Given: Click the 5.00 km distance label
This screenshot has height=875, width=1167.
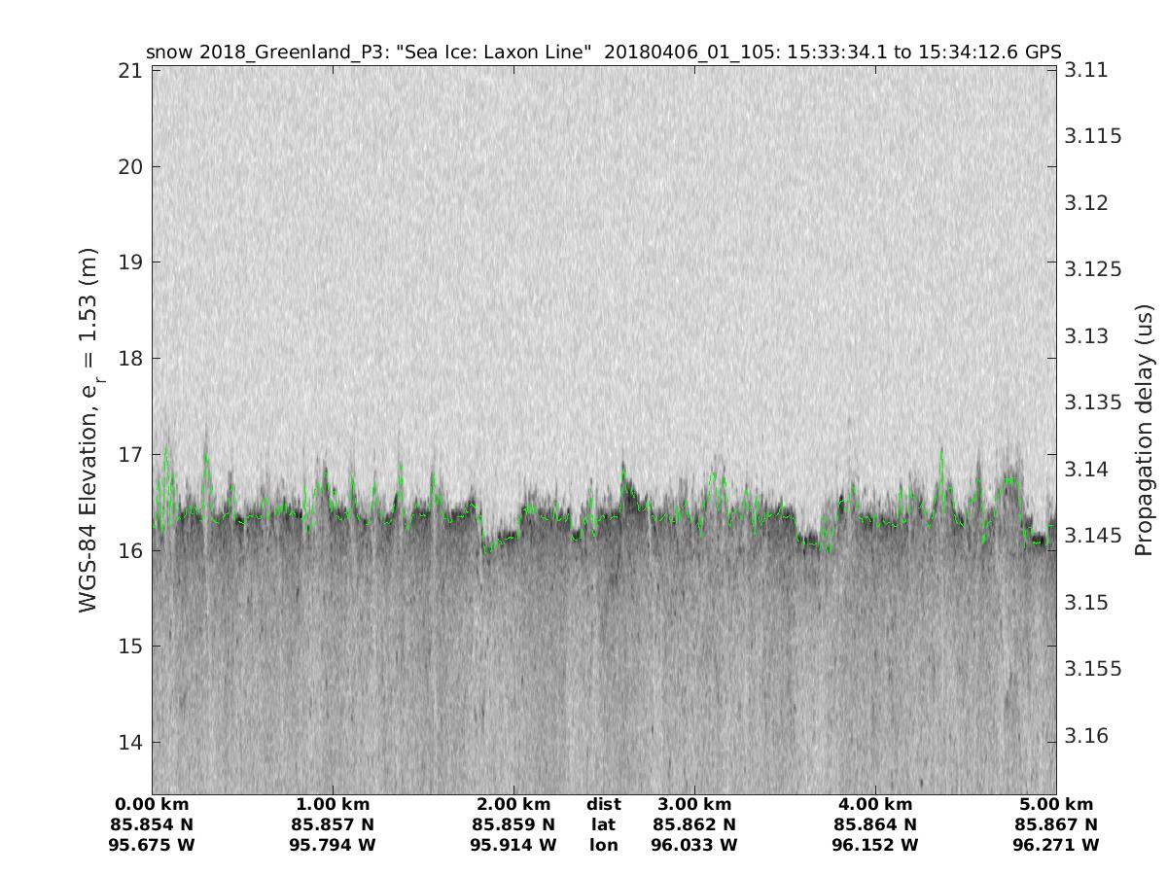Looking at the screenshot, I should click(x=1056, y=805).
